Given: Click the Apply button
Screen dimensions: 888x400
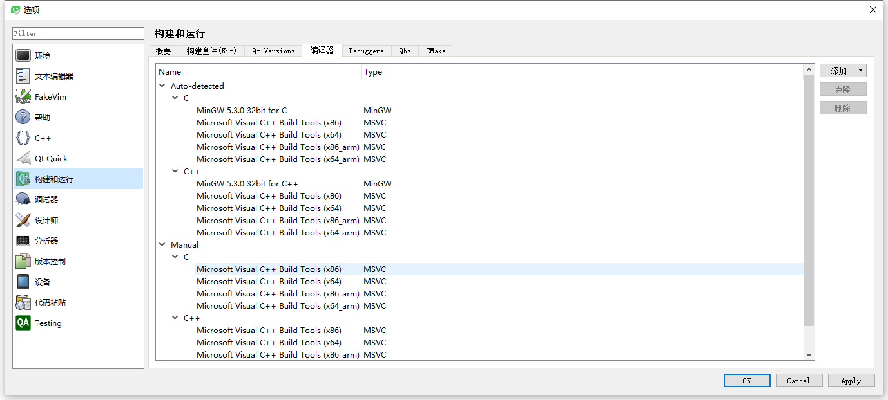Looking at the screenshot, I should [x=851, y=380].
